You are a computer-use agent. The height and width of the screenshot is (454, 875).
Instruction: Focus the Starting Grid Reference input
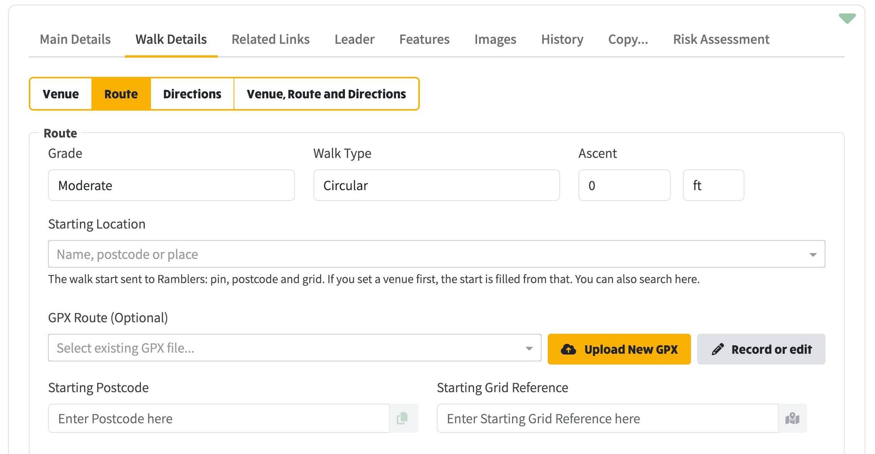[x=607, y=418]
